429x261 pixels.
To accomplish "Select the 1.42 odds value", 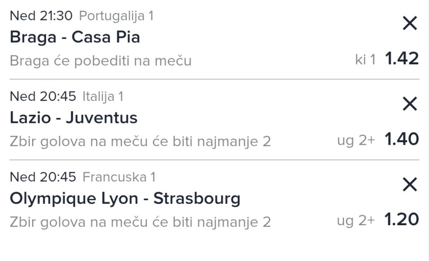I will (402, 59).
